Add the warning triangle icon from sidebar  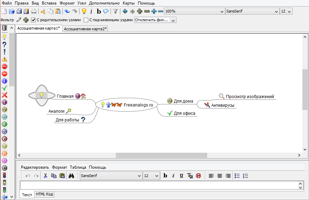(4, 59)
